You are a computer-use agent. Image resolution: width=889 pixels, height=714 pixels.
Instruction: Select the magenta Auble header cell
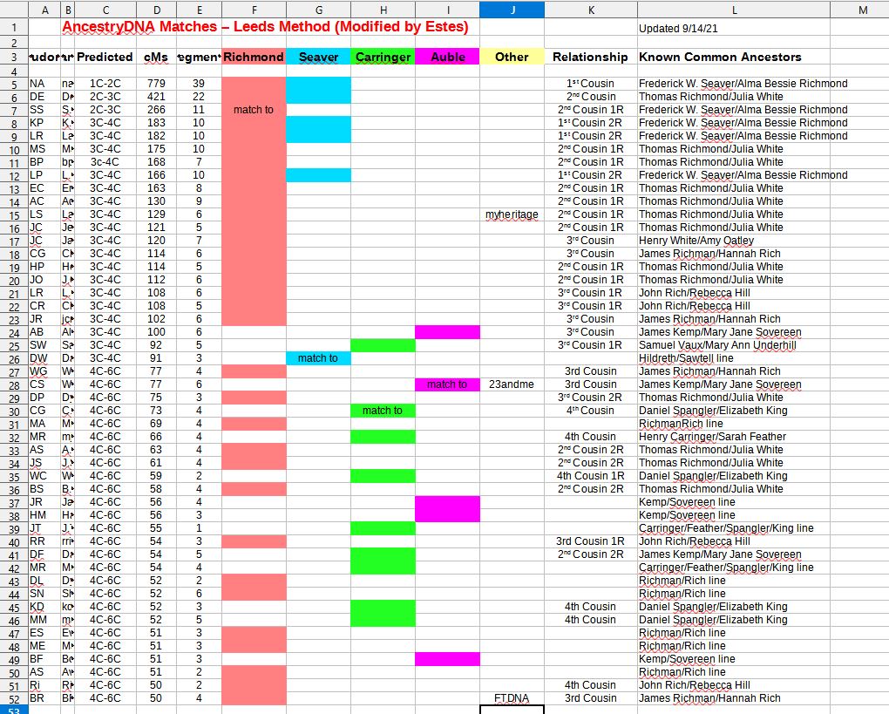coord(447,56)
